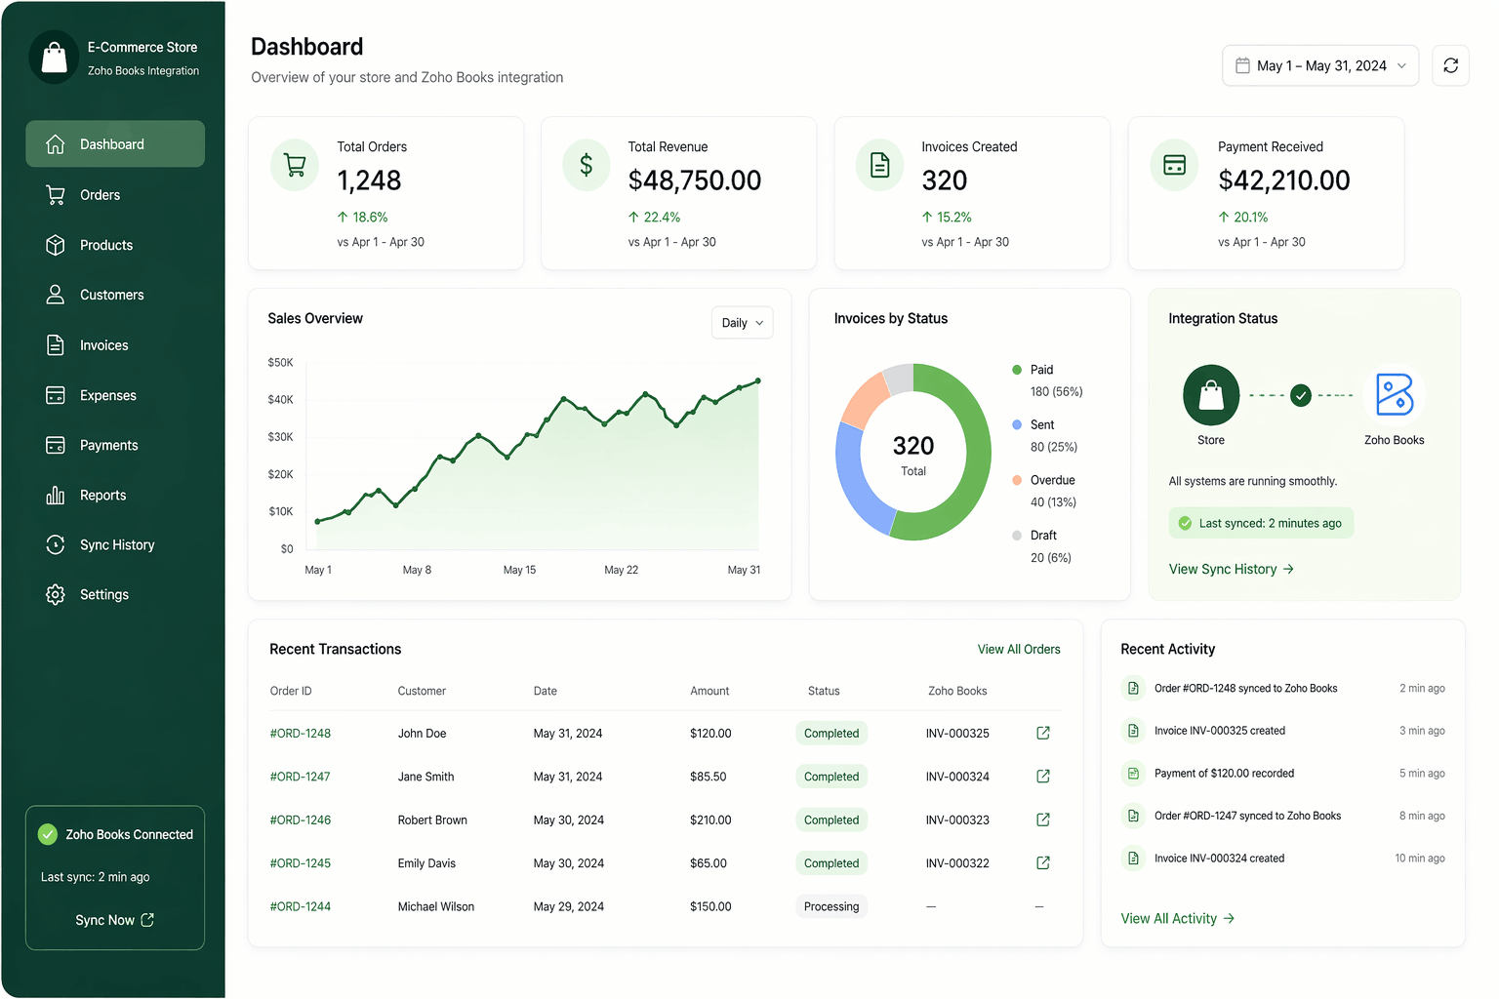
Task: Click the Total Revenue value $48,750.00
Action: point(695,180)
